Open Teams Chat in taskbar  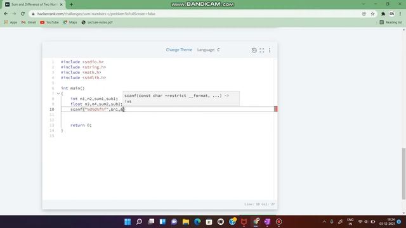click(x=174, y=222)
